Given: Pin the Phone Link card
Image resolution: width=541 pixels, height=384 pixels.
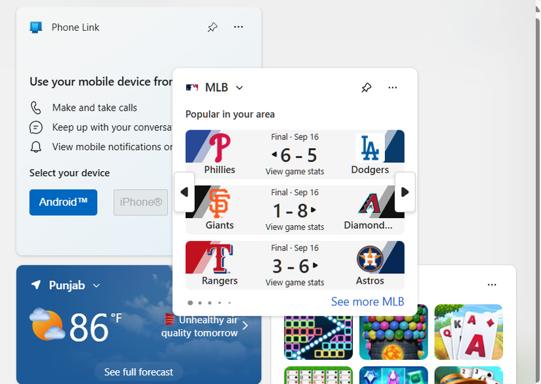Looking at the screenshot, I should click(x=212, y=27).
